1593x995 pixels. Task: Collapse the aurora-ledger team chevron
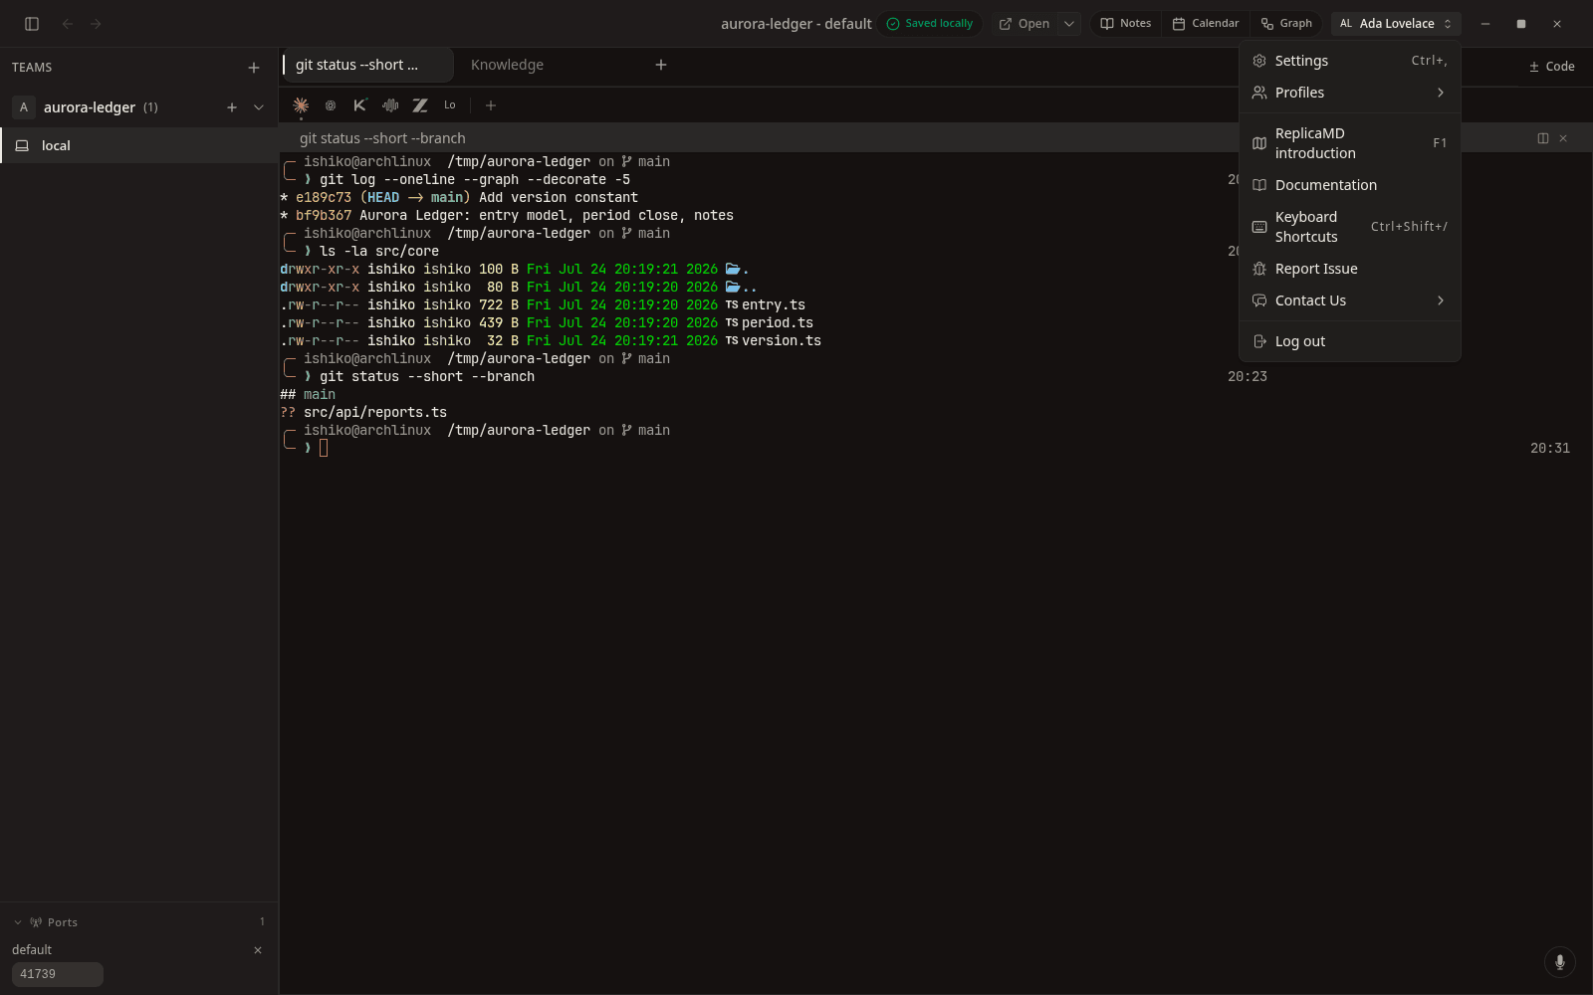pos(259,107)
